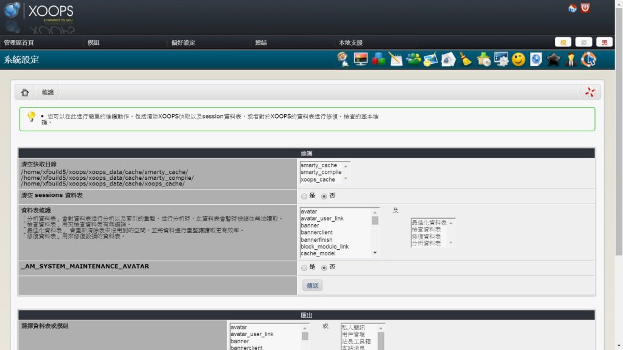Open the 管理區首頁 menu item
Viewport: 623px width, 350px height.
(x=19, y=43)
